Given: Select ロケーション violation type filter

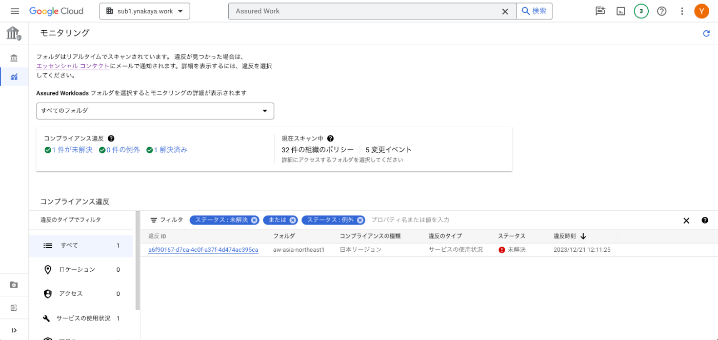Looking at the screenshot, I should coord(82,270).
